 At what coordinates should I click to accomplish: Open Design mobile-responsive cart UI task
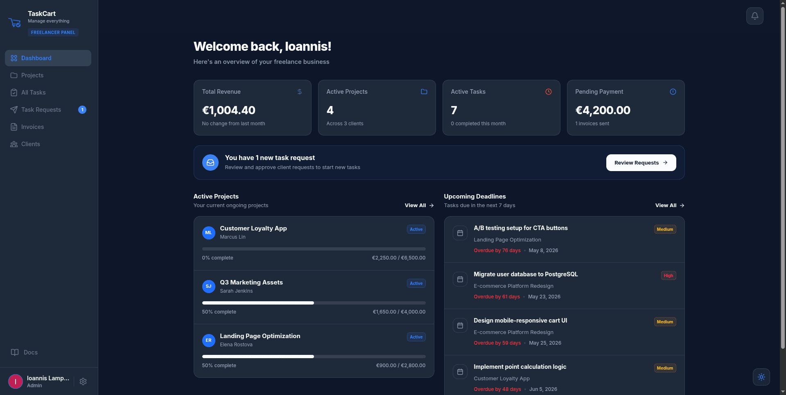(x=520, y=321)
